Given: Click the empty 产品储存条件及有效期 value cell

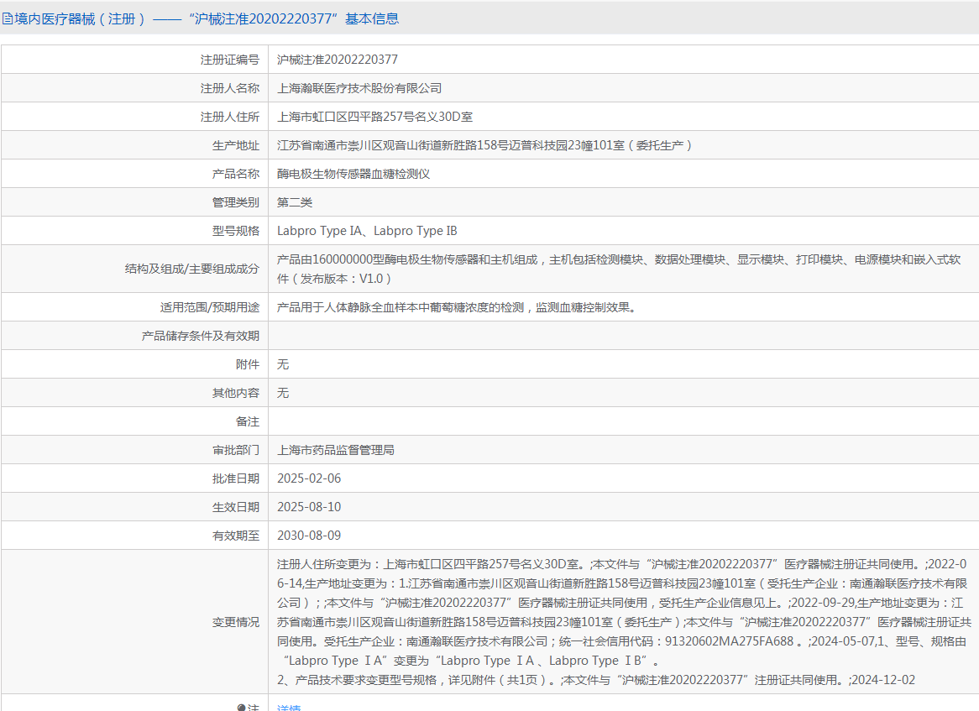Looking at the screenshot, I should 623,336.
